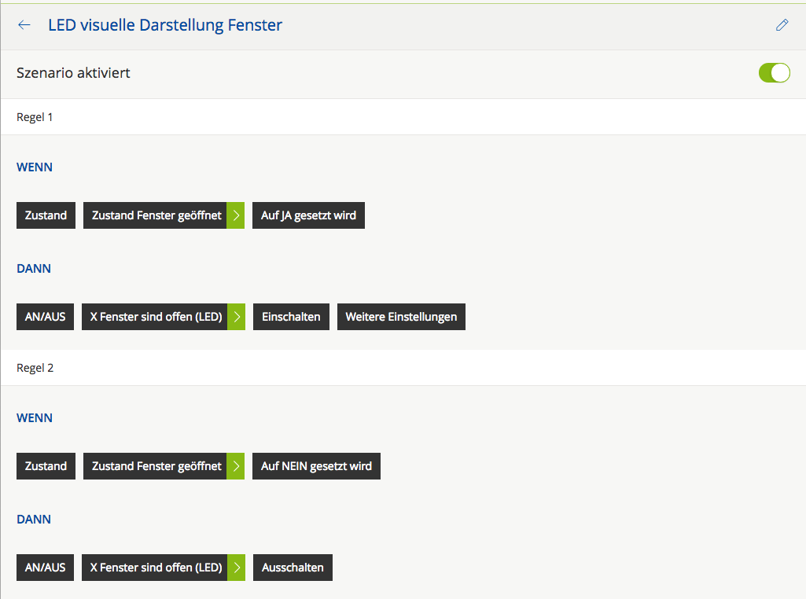
Task: Click green chevron in Regel 2 WENN row
Action: tap(236, 466)
